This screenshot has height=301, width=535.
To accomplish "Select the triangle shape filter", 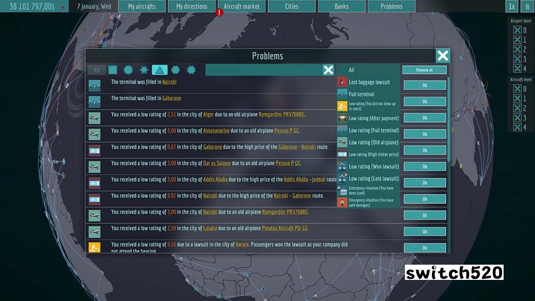I will pyautogui.click(x=160, y=70).
